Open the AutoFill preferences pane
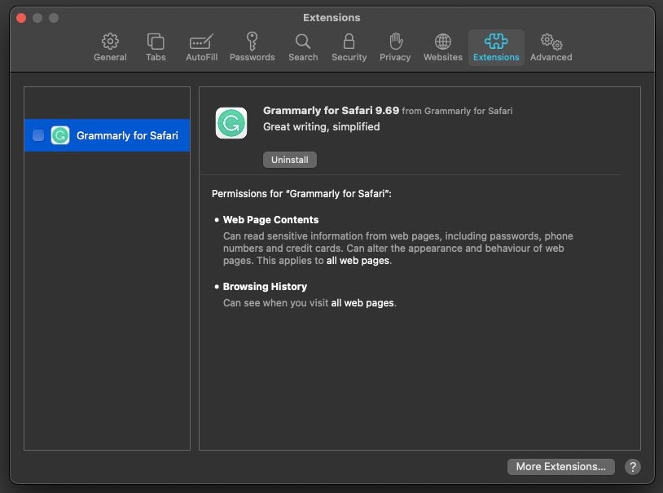 click(x=202, y=47)
